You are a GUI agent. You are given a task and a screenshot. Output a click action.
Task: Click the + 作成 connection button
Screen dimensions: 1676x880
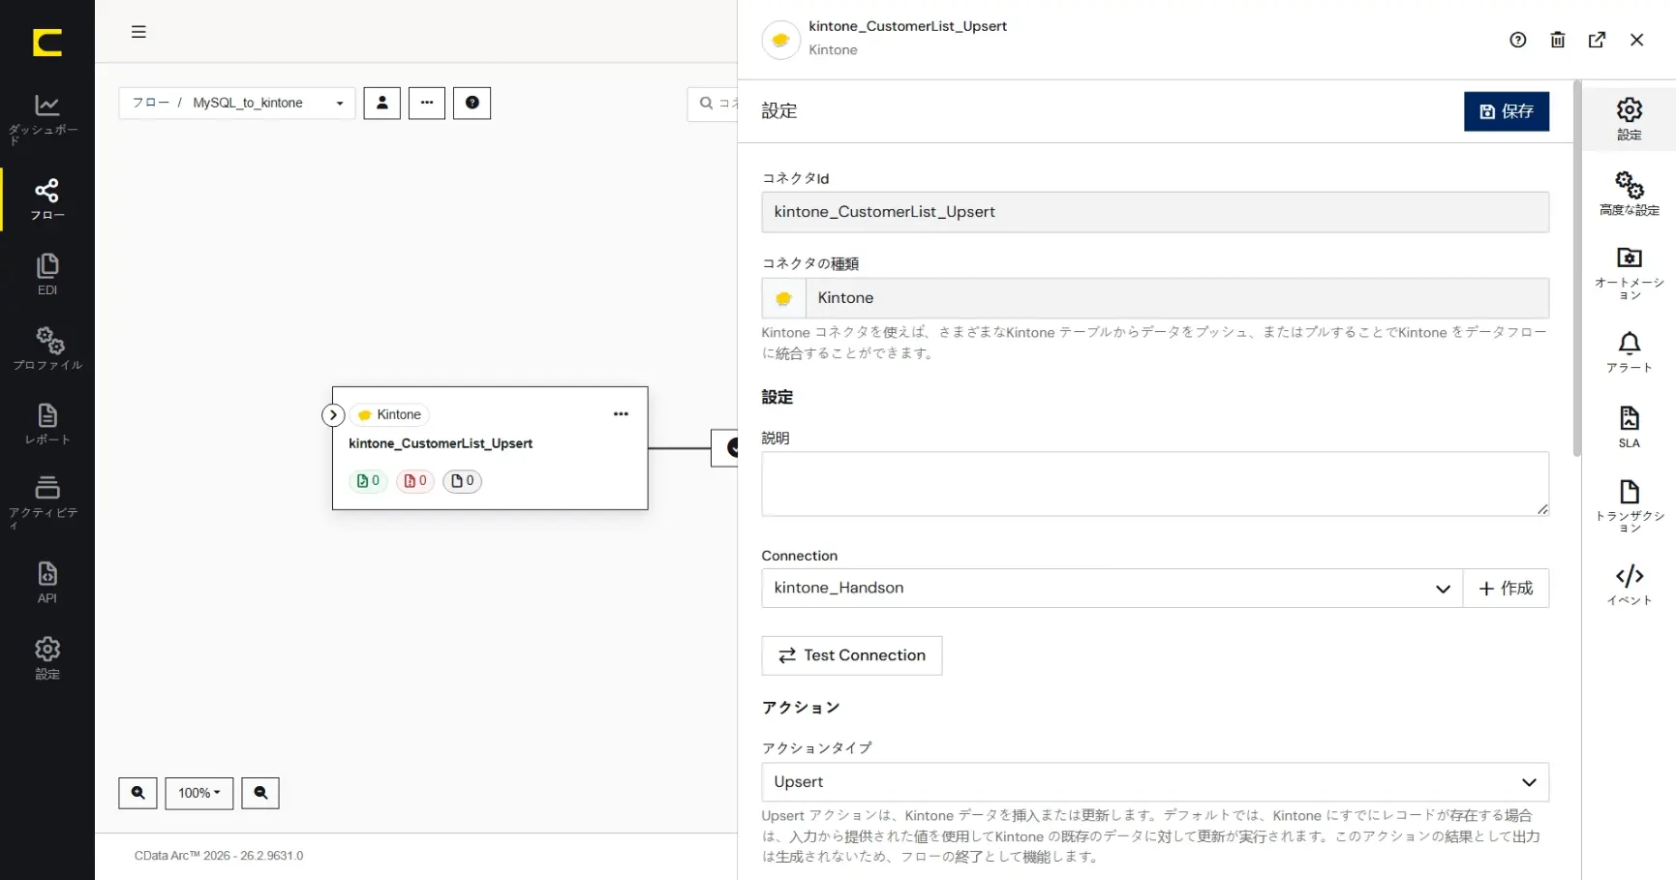click(x=1506, y=589)
